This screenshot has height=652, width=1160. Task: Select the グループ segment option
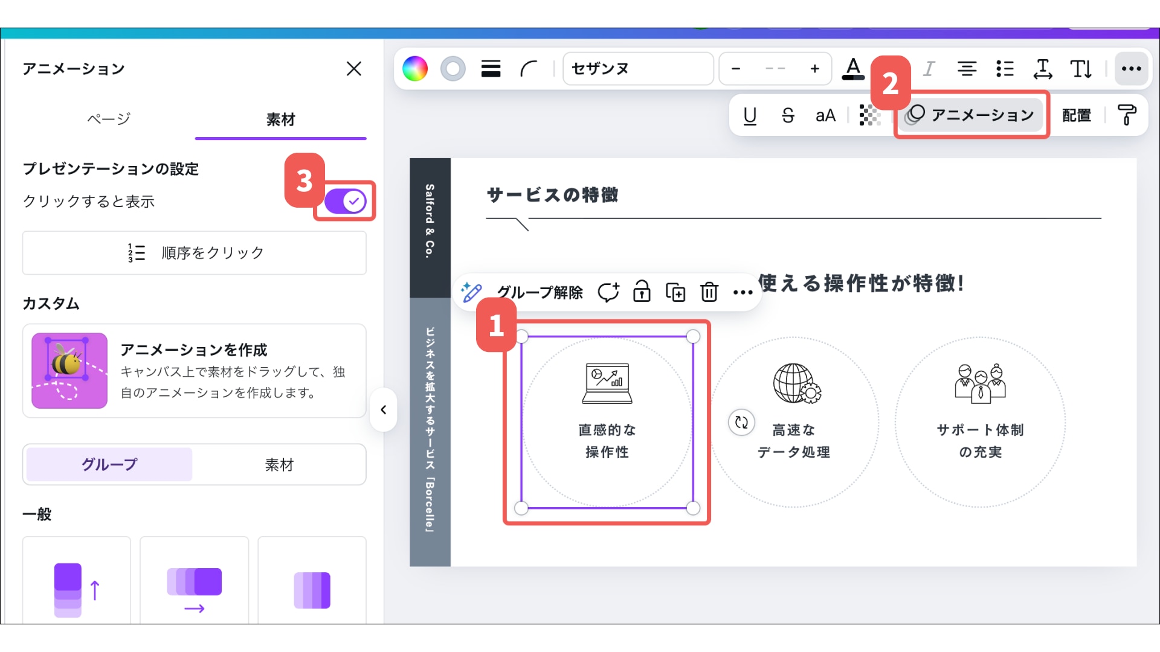pyautogui.click(x=109, y=464)
